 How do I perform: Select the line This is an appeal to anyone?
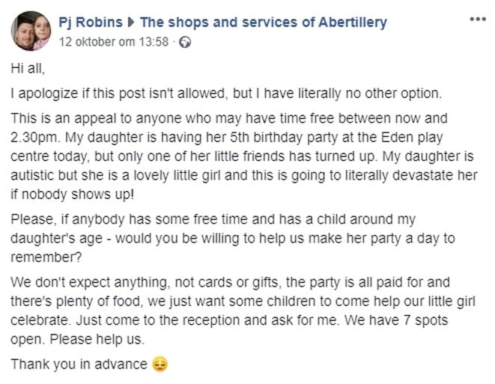click(x=229, y=118)
